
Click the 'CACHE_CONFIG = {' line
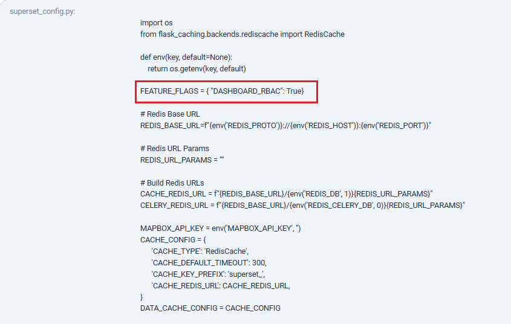coord(173,240)
